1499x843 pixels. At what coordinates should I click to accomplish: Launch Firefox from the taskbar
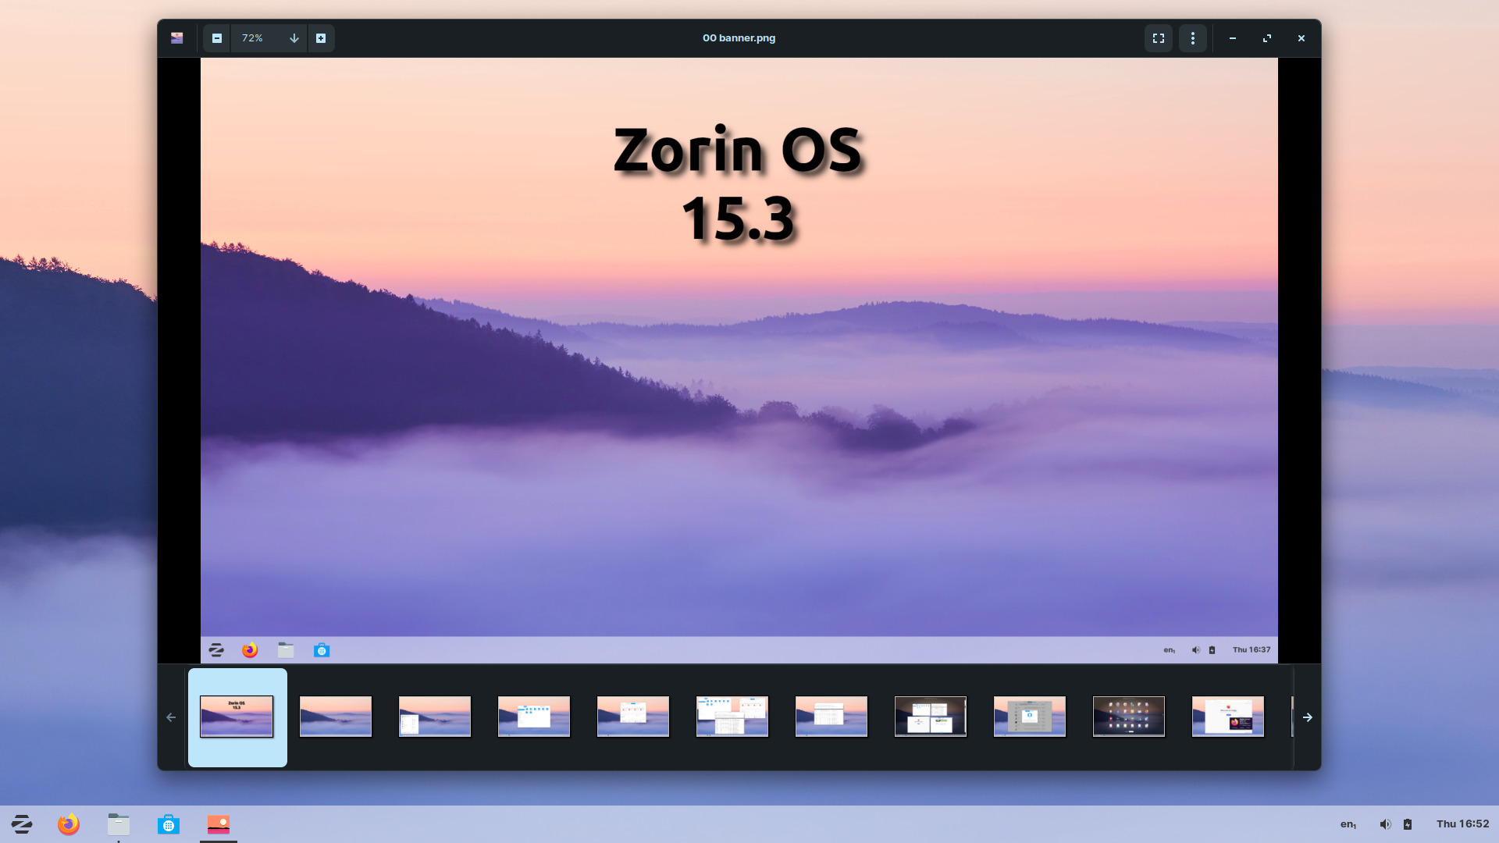[69, 824]
